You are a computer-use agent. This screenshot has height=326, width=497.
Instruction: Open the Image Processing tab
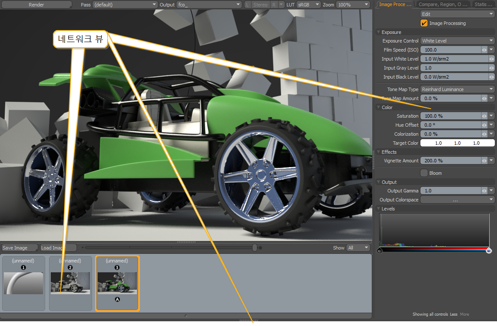pos(395,4)
